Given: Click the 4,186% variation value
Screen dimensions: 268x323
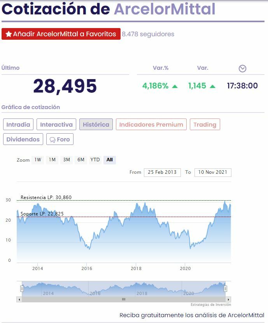Looking at the screenshot, I should pyautogui.click(x=156, y=86).
